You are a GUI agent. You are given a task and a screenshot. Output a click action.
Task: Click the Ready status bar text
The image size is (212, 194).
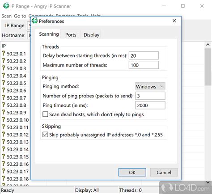[x=8, y=190]
